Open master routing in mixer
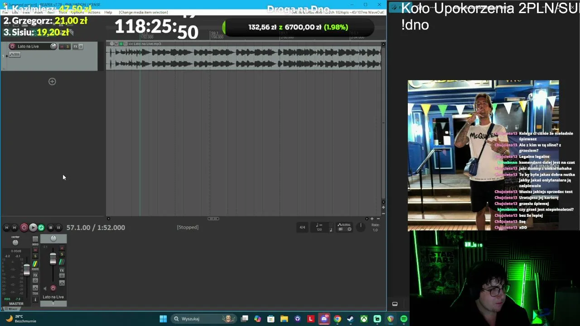Screen dimensions: 580x326 pyautogui.click(x=35, y=264)
